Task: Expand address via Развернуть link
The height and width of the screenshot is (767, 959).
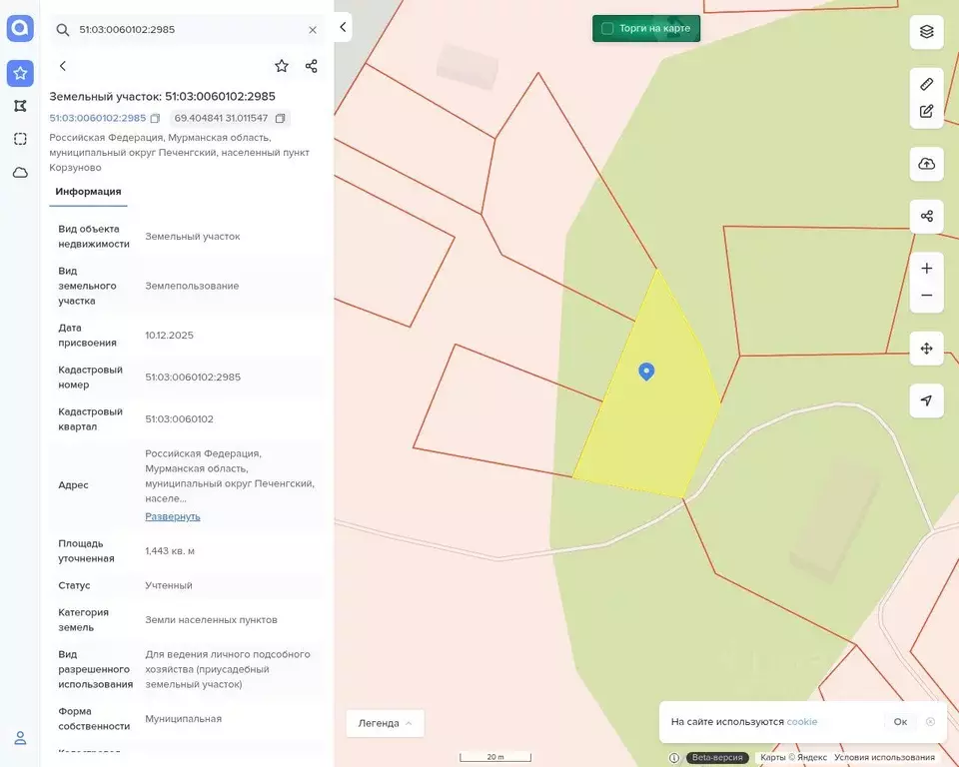Action: coord(173,516)
